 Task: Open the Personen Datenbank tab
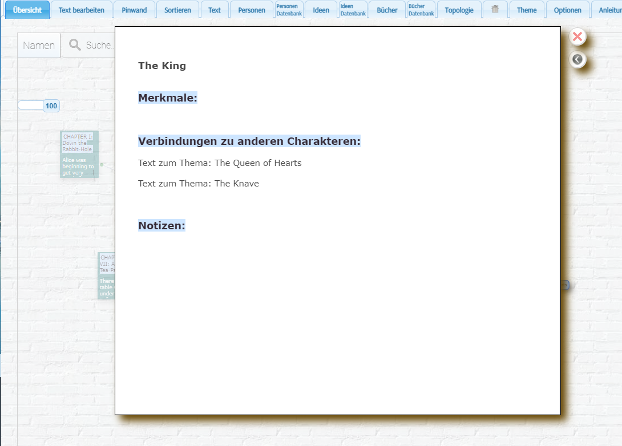[289, 10]
